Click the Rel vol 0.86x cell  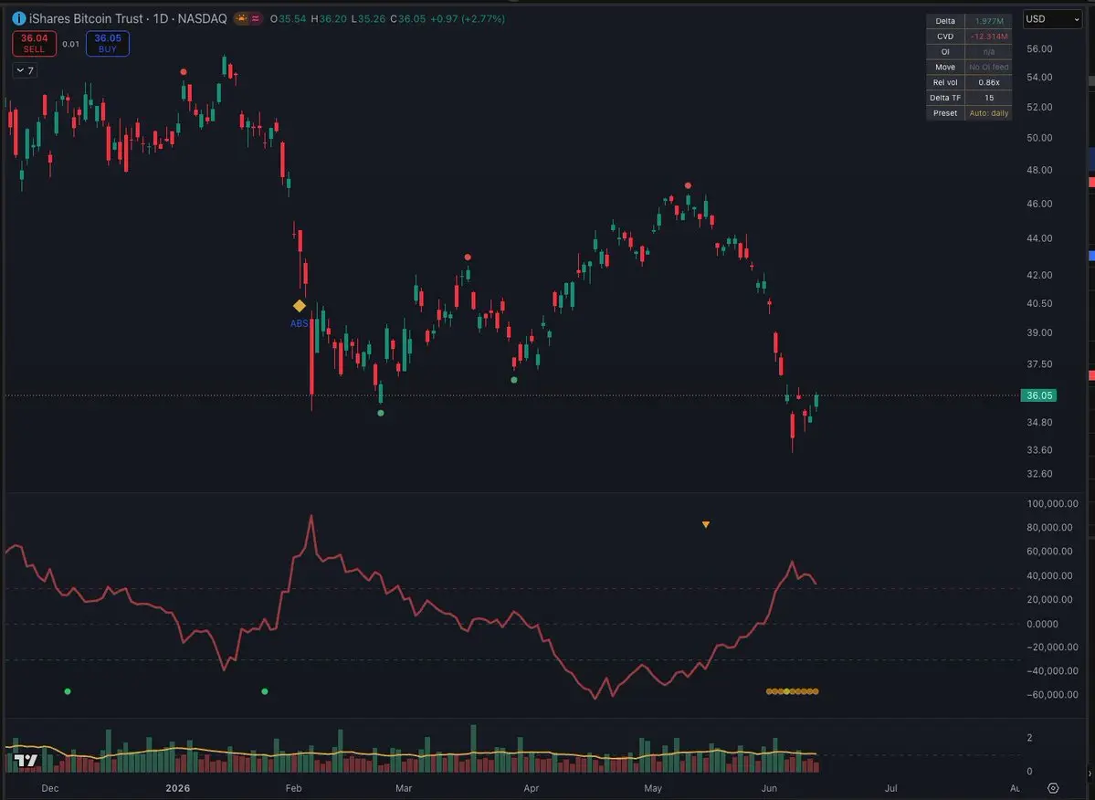989,82
